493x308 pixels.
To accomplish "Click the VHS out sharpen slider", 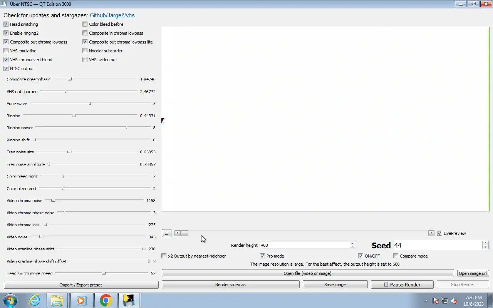I will coord(89,91).
